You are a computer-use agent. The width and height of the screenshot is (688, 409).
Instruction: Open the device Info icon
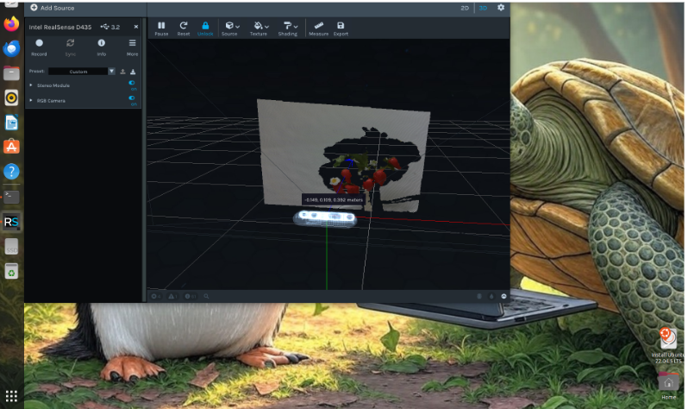[x=102, y=43]
